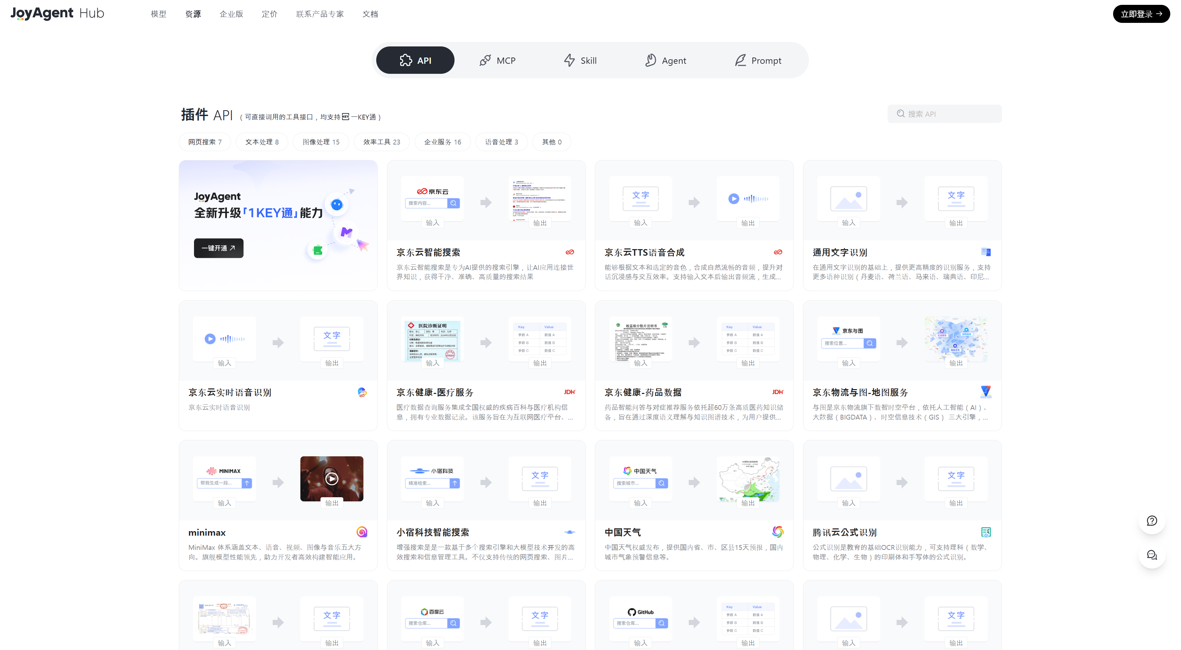Click the 京东云实时语音识别 audio input preview

tap(224, 339)
